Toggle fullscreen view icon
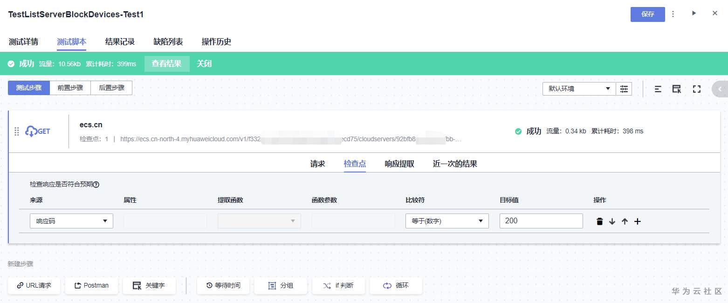The image size is (728, 303). tap(697, 89)
